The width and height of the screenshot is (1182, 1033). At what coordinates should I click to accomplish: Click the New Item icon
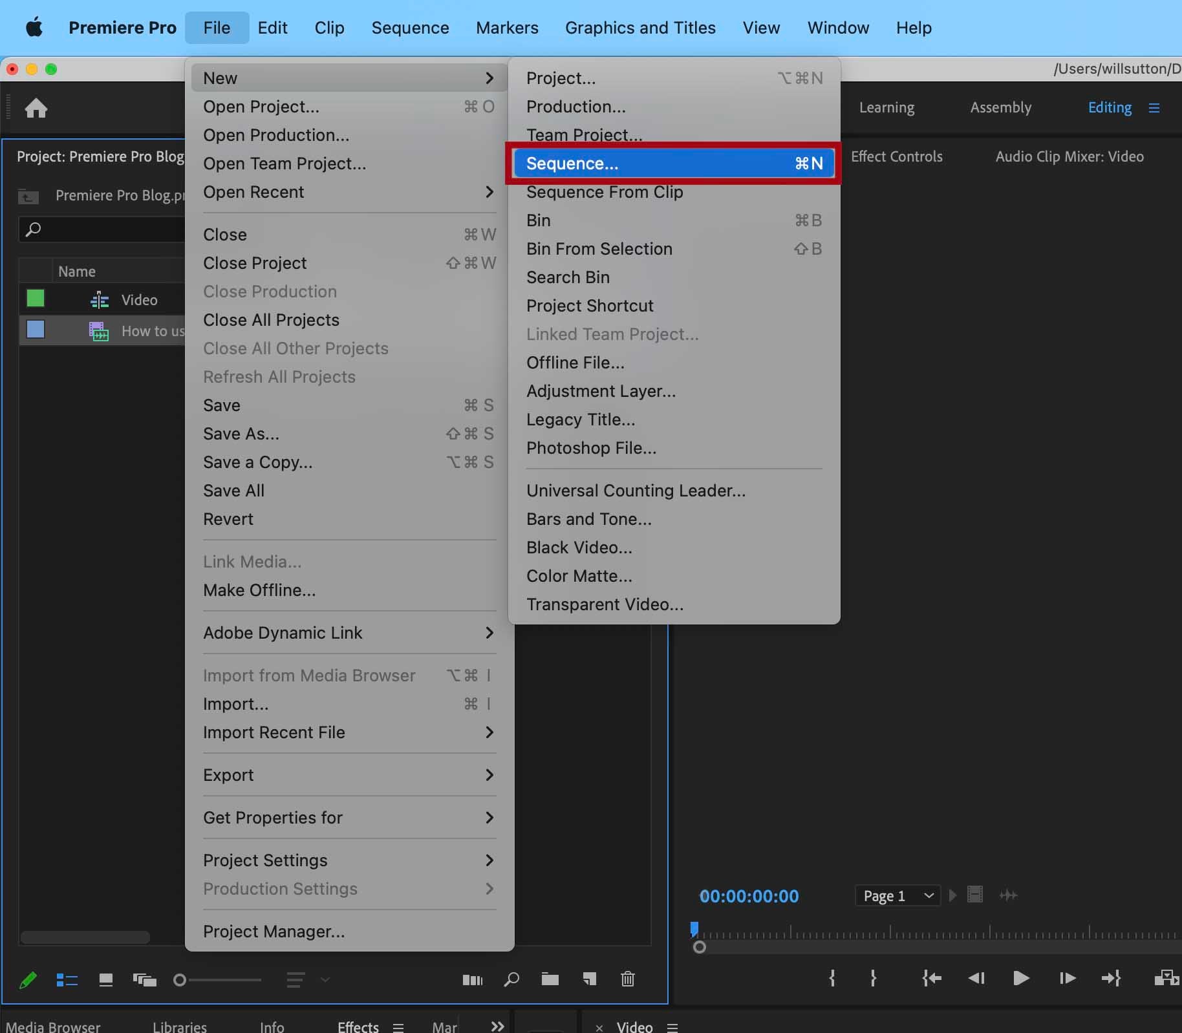pos(589,979)
